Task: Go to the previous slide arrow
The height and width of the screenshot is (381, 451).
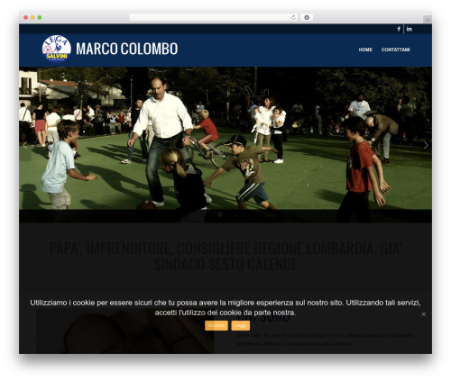Action: pos(25,145)
